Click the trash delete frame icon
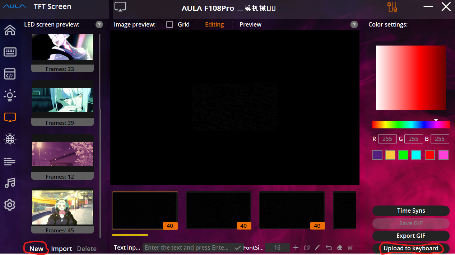The image size is (455, 255). (x=350, y=247)
